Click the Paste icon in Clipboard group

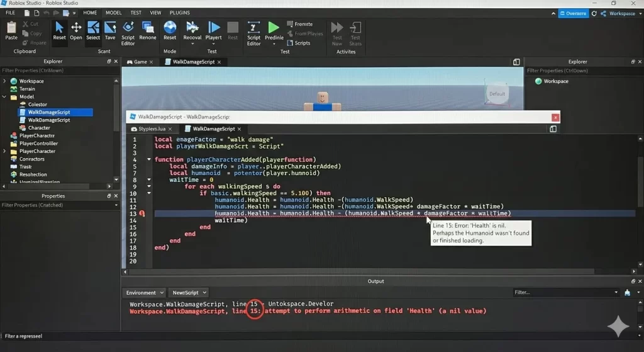tap(11, 27)
